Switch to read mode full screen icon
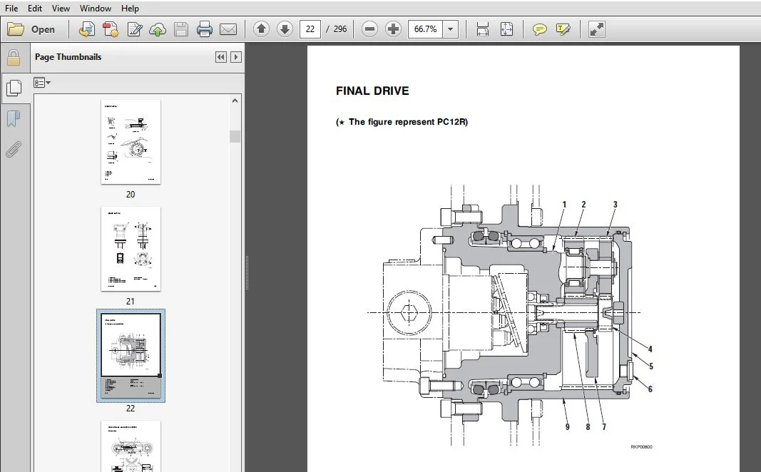 [x=596, y=29]
